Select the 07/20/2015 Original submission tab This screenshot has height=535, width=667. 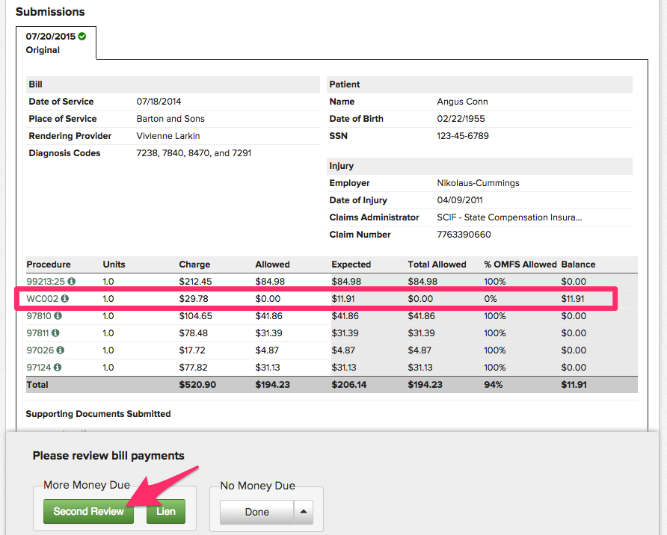56,43
